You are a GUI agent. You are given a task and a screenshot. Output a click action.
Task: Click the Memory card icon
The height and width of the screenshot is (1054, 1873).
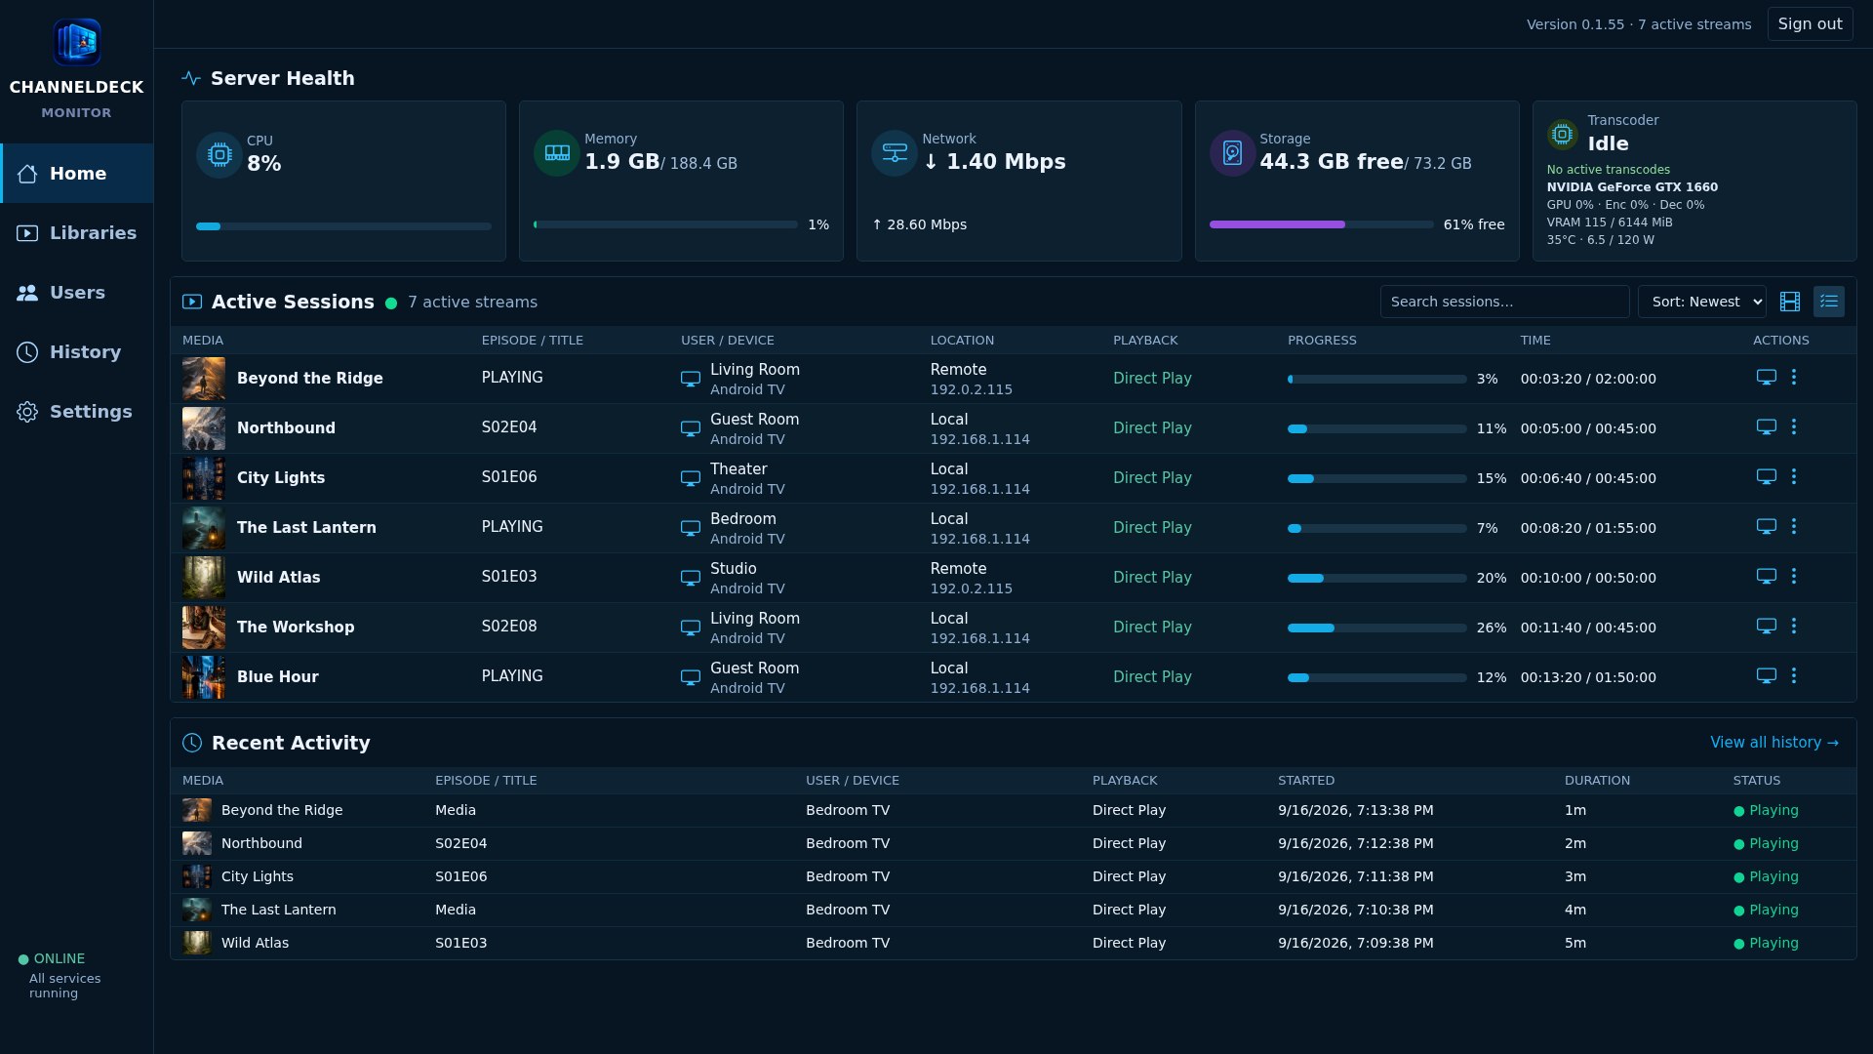click(x=557, y=153)
